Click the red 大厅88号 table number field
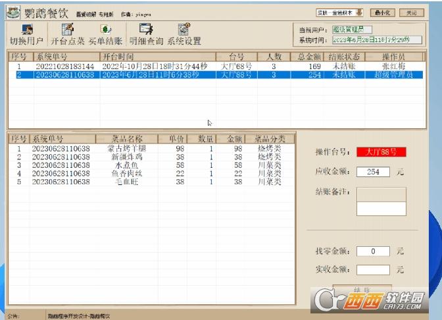 click(381, 152)
